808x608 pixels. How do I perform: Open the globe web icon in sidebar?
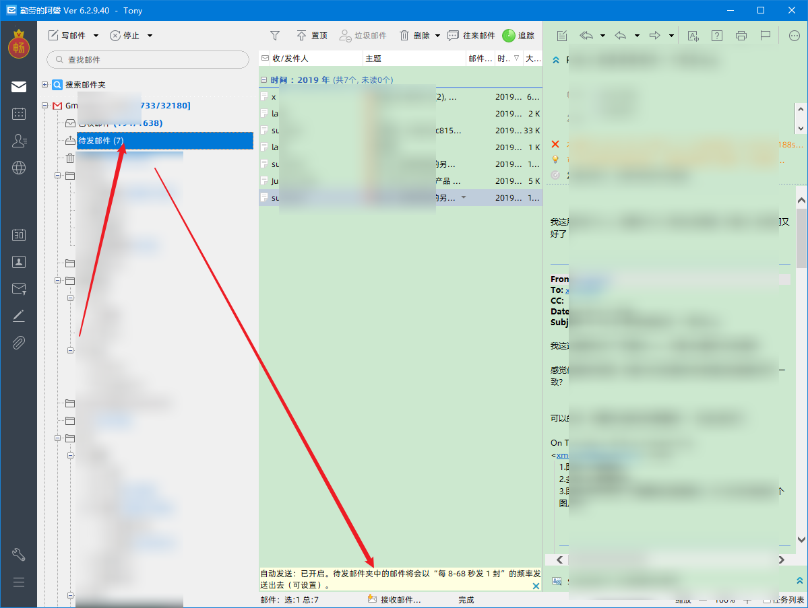point(19,167)
